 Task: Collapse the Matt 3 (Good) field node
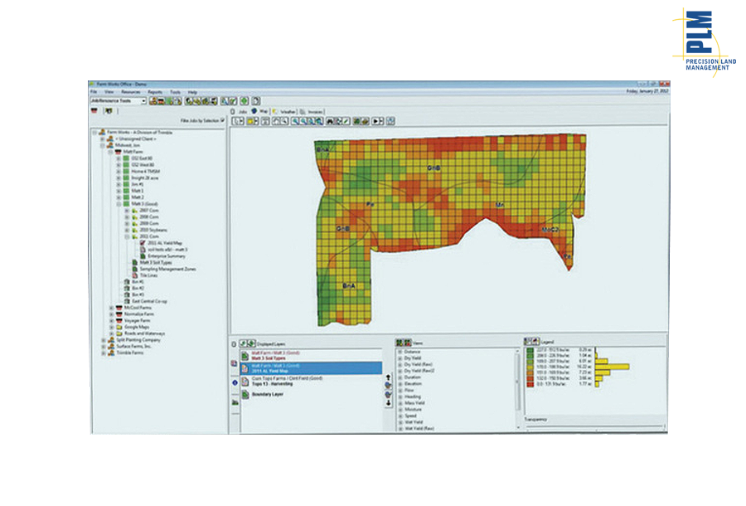[119, 204]
